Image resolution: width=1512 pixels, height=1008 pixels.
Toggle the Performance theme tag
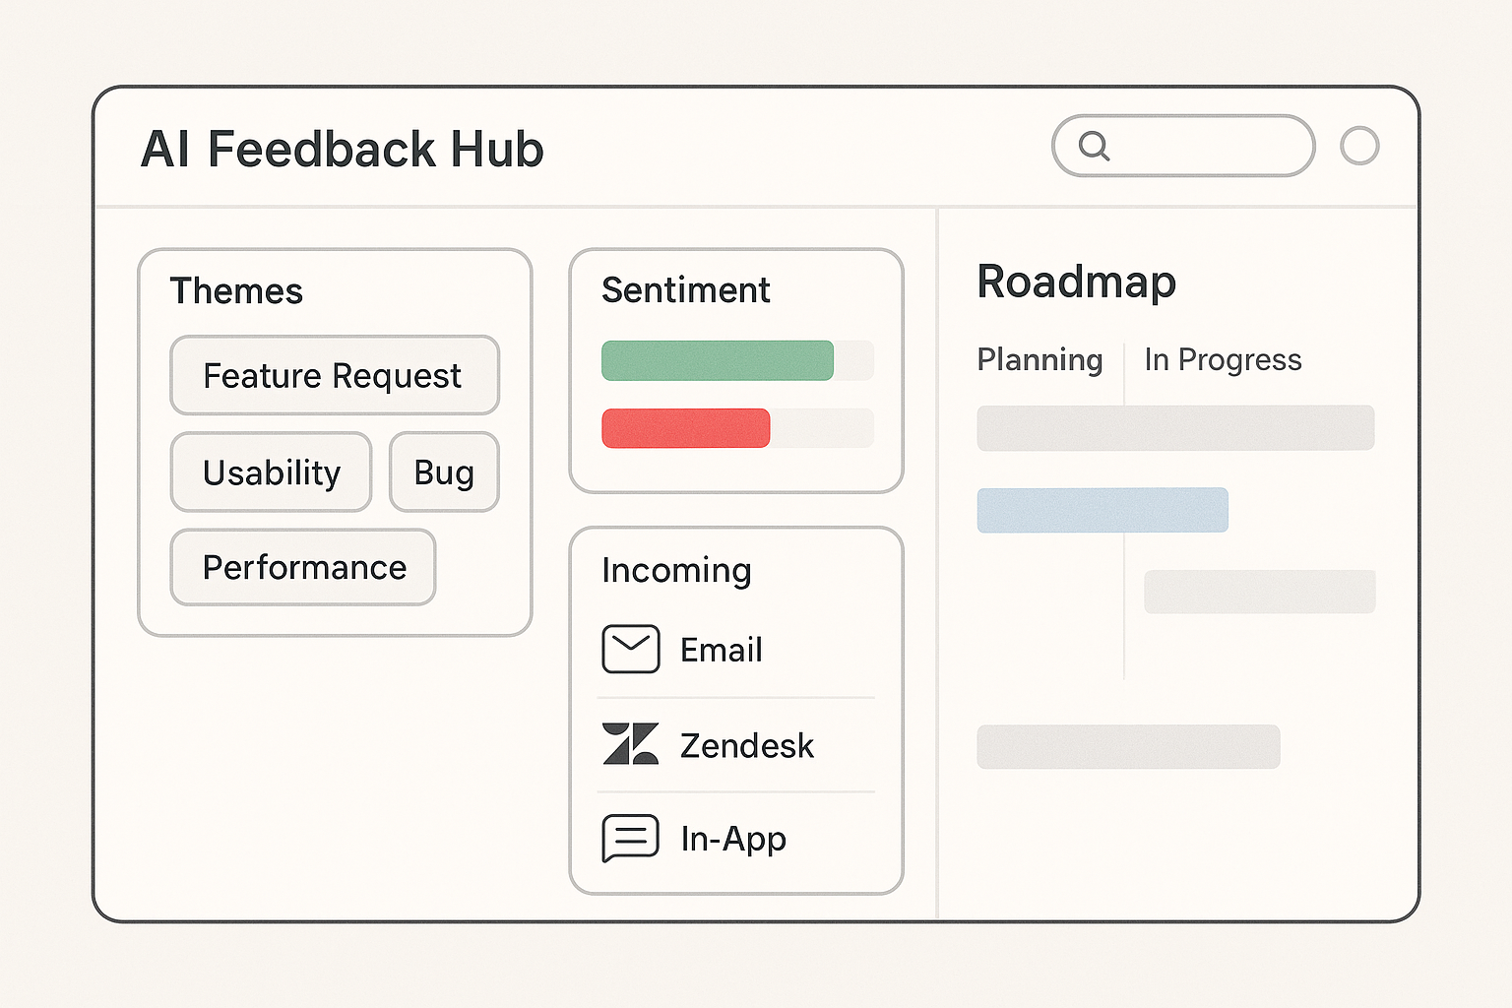tap(303, 567)
